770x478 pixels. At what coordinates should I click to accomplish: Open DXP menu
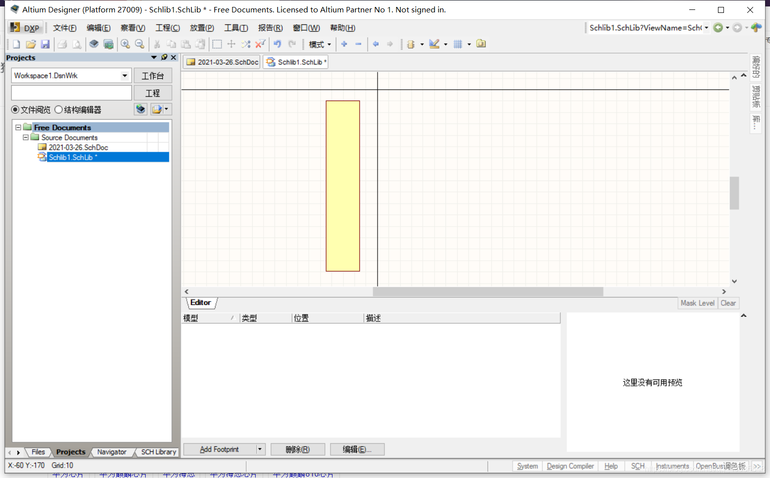(25, 28)
